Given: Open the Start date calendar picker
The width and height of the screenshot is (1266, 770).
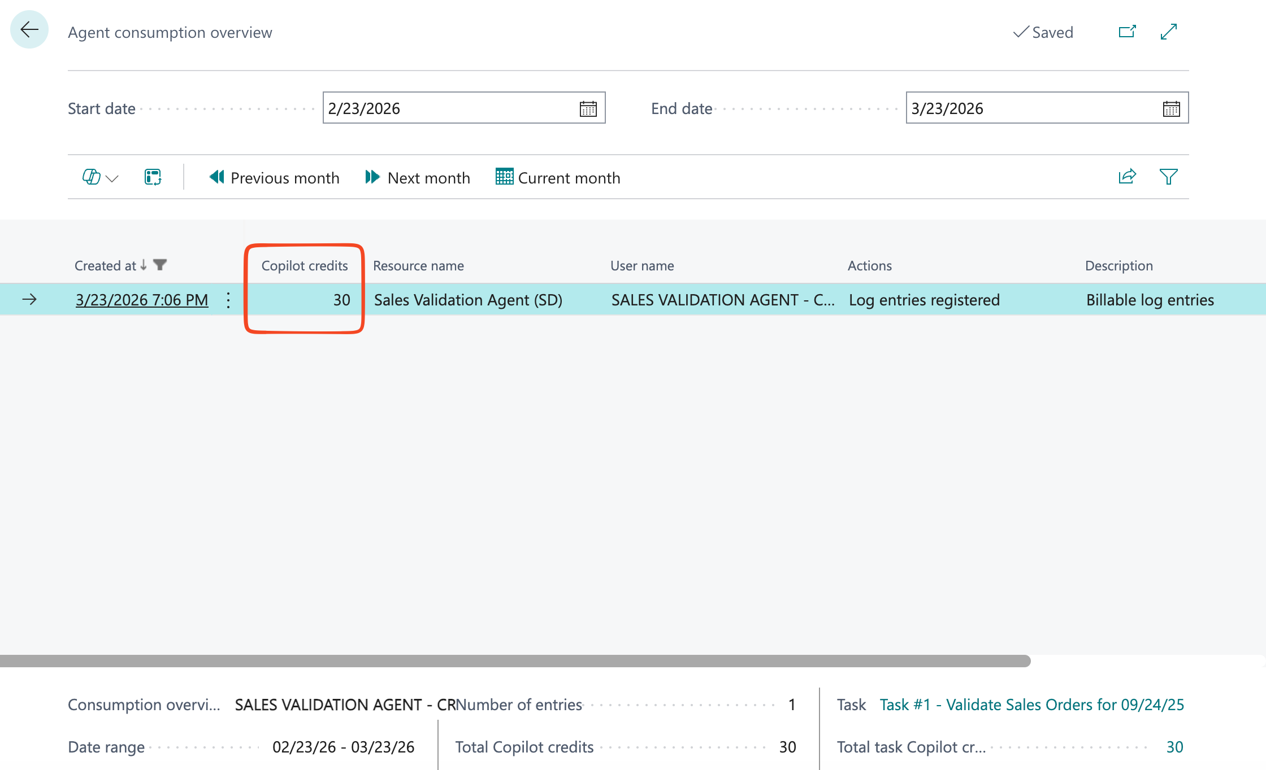Looking at the screenshot, I should click(588, 108).
